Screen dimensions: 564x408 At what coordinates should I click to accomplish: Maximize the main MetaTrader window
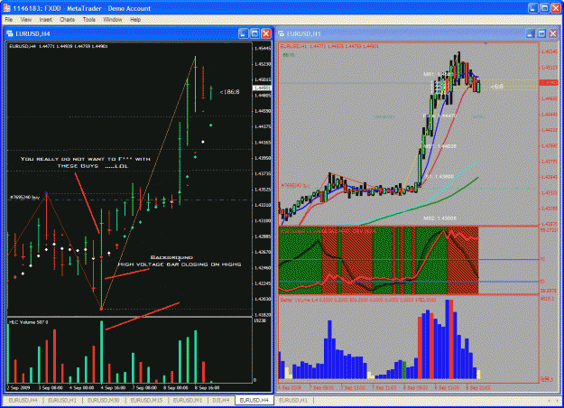click(545, 8)
